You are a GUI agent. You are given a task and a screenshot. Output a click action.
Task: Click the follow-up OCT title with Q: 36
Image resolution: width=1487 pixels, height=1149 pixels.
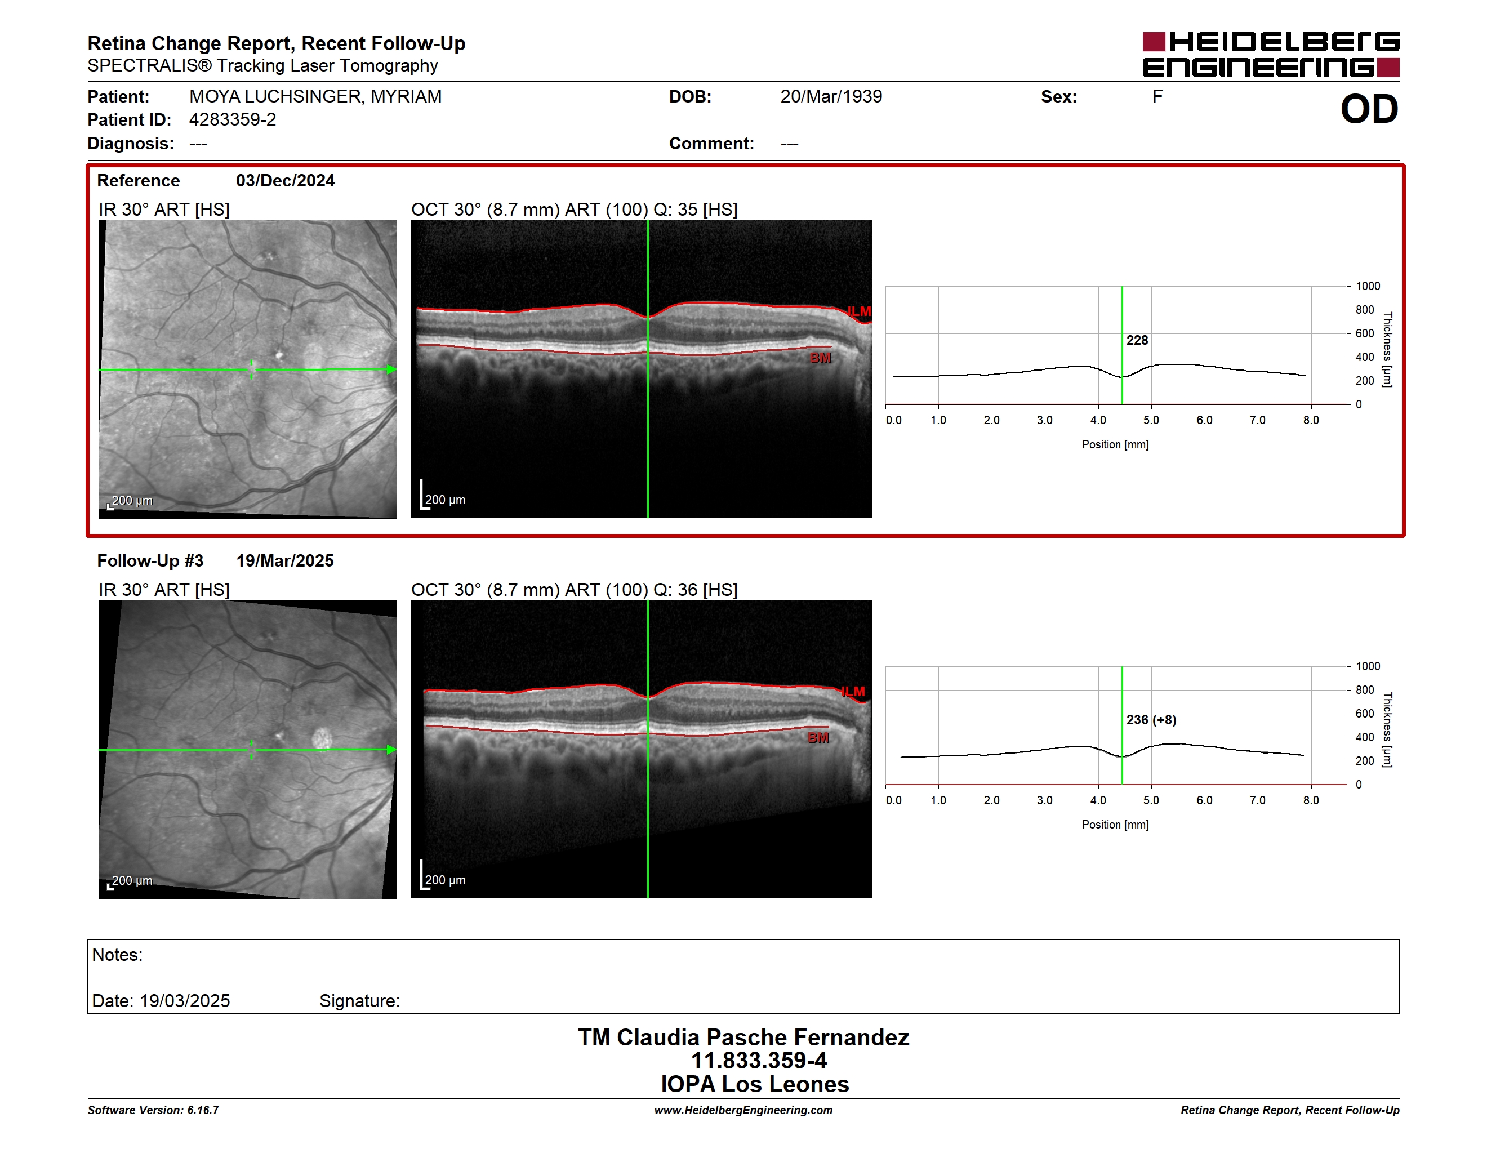tap(574, 590)
